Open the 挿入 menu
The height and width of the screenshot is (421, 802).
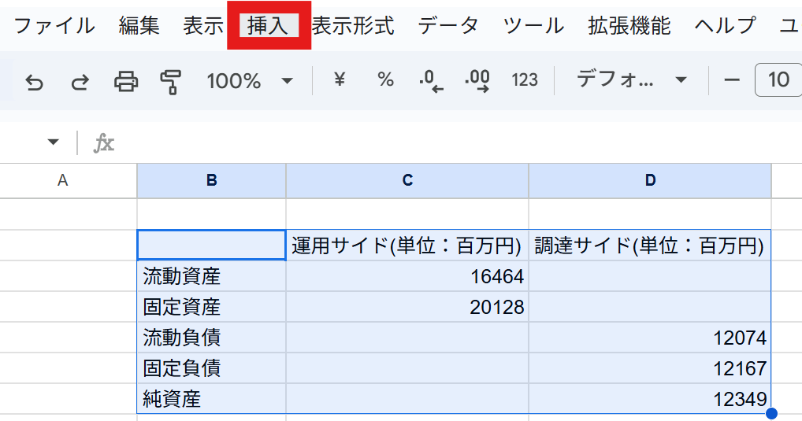(x=269, y=26)
